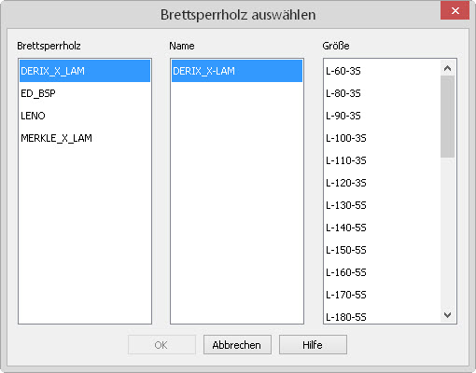Select DERIX_X-LAM in the Name list

coord(237,71)
